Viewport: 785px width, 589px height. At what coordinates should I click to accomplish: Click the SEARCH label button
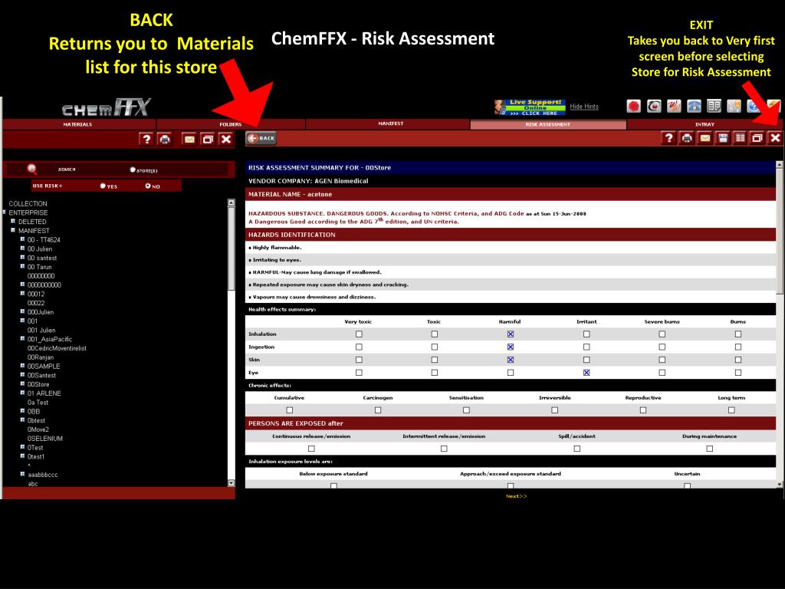coord(67,169)
